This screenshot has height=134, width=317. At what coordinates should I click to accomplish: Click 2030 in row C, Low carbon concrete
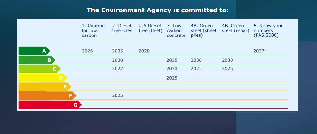click(x=172, y=69)
